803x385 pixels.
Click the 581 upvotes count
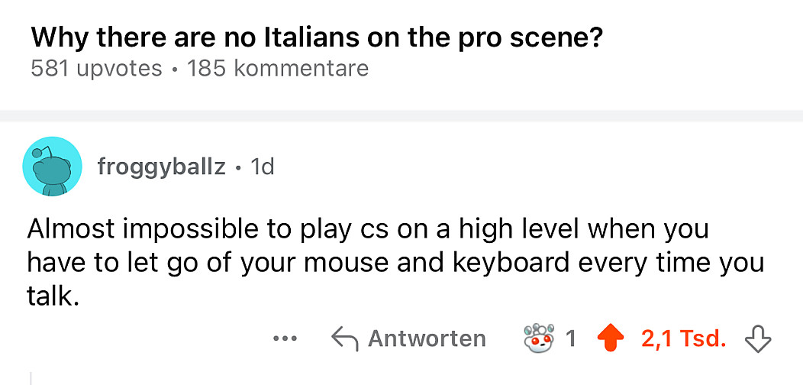(96, 69)
